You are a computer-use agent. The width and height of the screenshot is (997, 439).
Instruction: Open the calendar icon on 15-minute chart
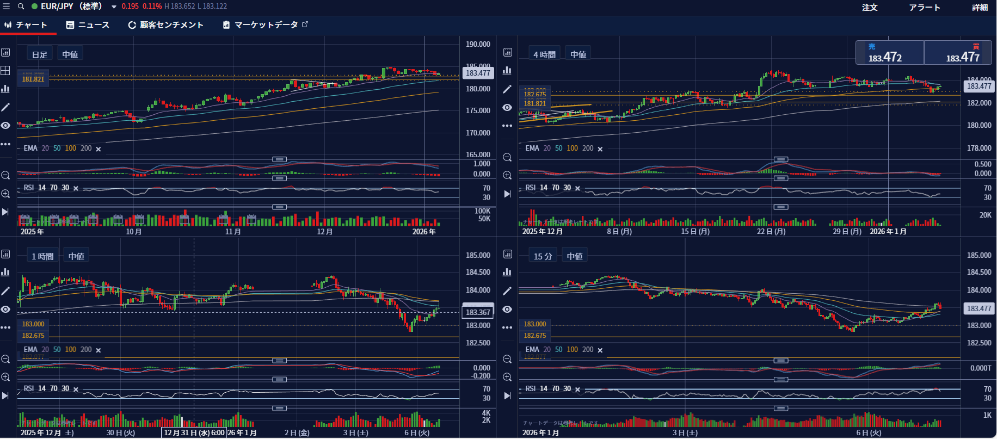click(x=507, y=254)
